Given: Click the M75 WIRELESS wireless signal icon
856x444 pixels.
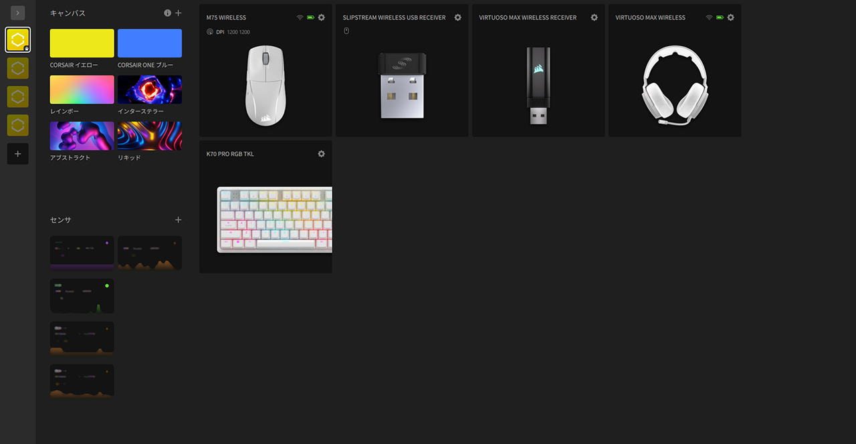Looking at the screenshot, I should [300, 17].
